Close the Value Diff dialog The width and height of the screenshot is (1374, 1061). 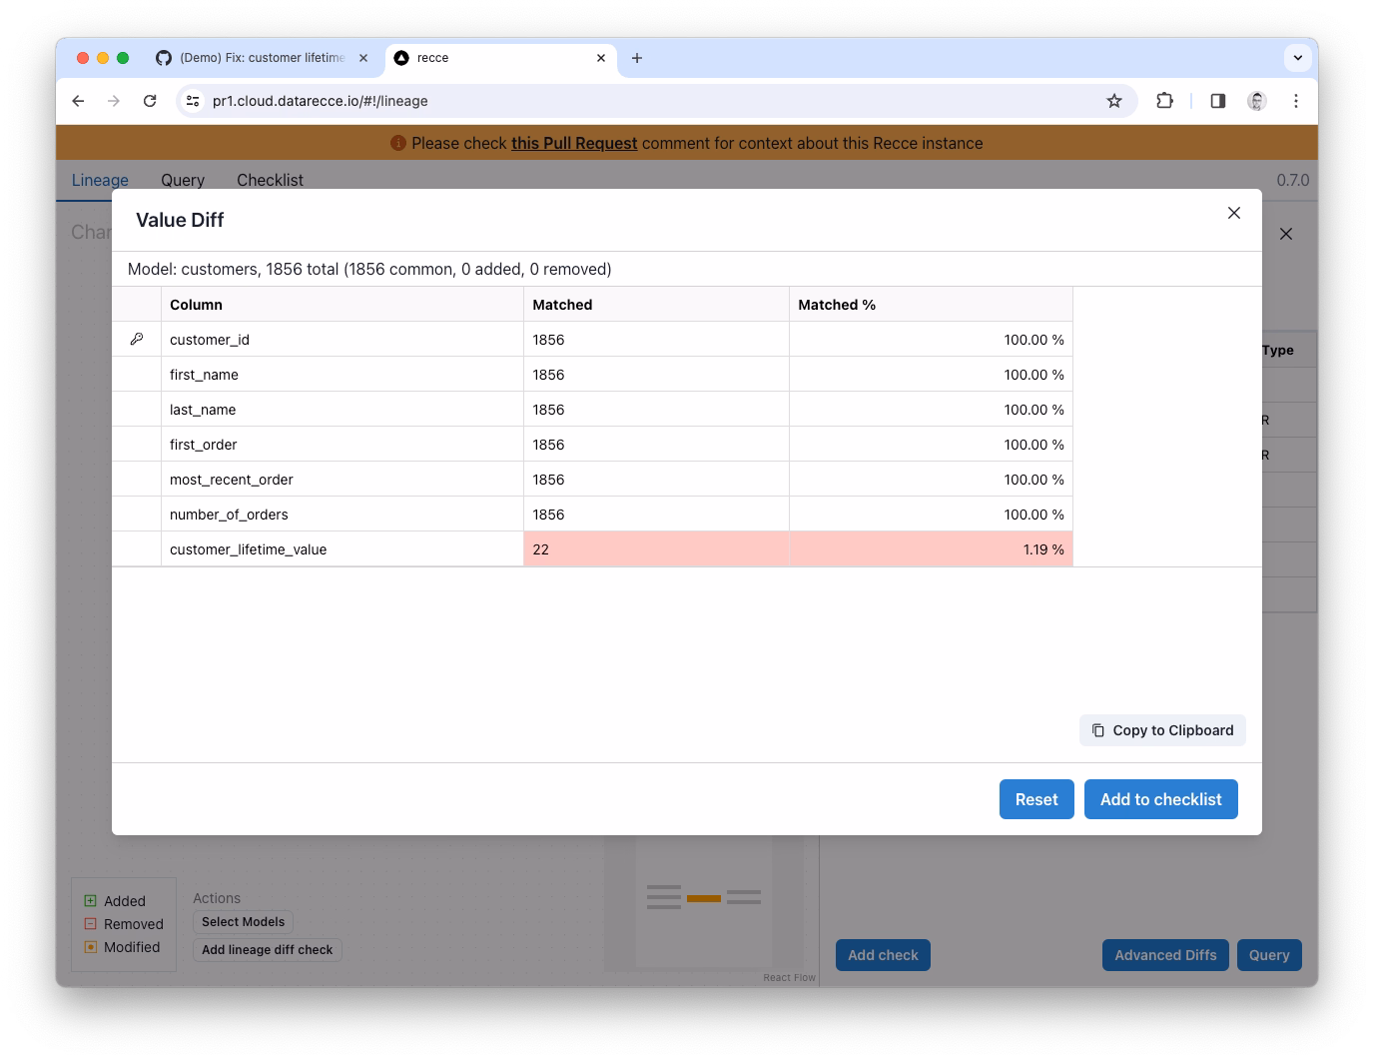pos(1234,213)
